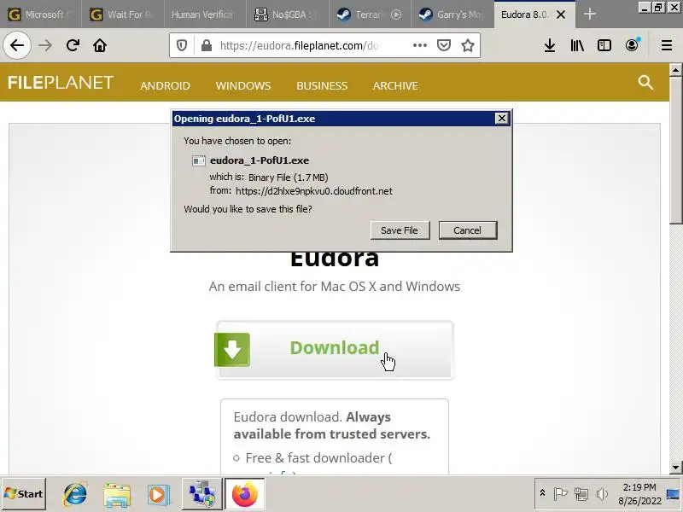Open Action Center flag icon
Screen dimensions: 683x512
pyautogui.click(x=560, y=494)
